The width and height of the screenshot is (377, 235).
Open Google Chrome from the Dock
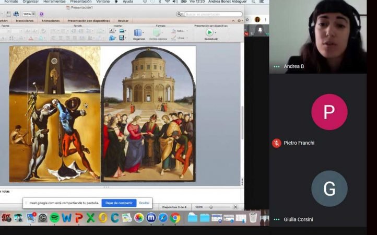click(x=175, y=218)
